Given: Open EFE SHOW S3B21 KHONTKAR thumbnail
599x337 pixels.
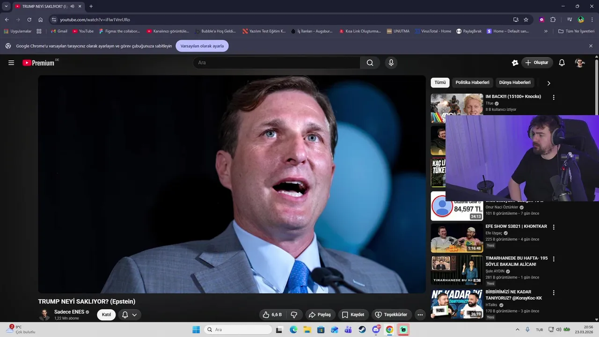Looking at the screenshot, I should (x=457, y=238).
